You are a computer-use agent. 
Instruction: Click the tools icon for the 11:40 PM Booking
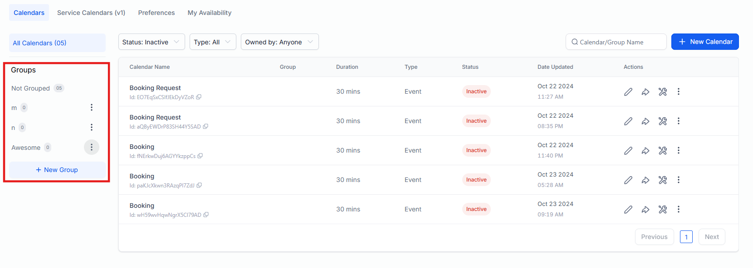tap(662, 151)
